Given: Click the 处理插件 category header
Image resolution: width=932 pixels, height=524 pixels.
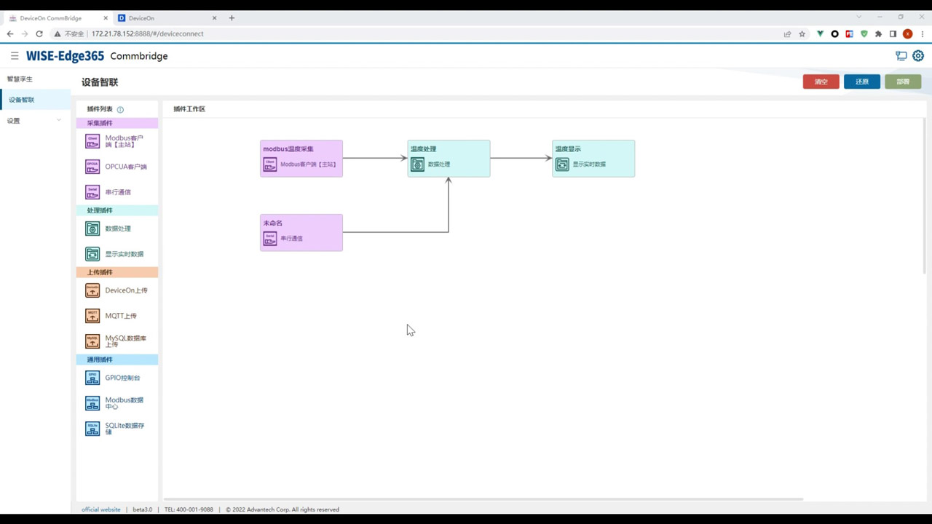Looking at the screenshot, I should pos(117,210).
